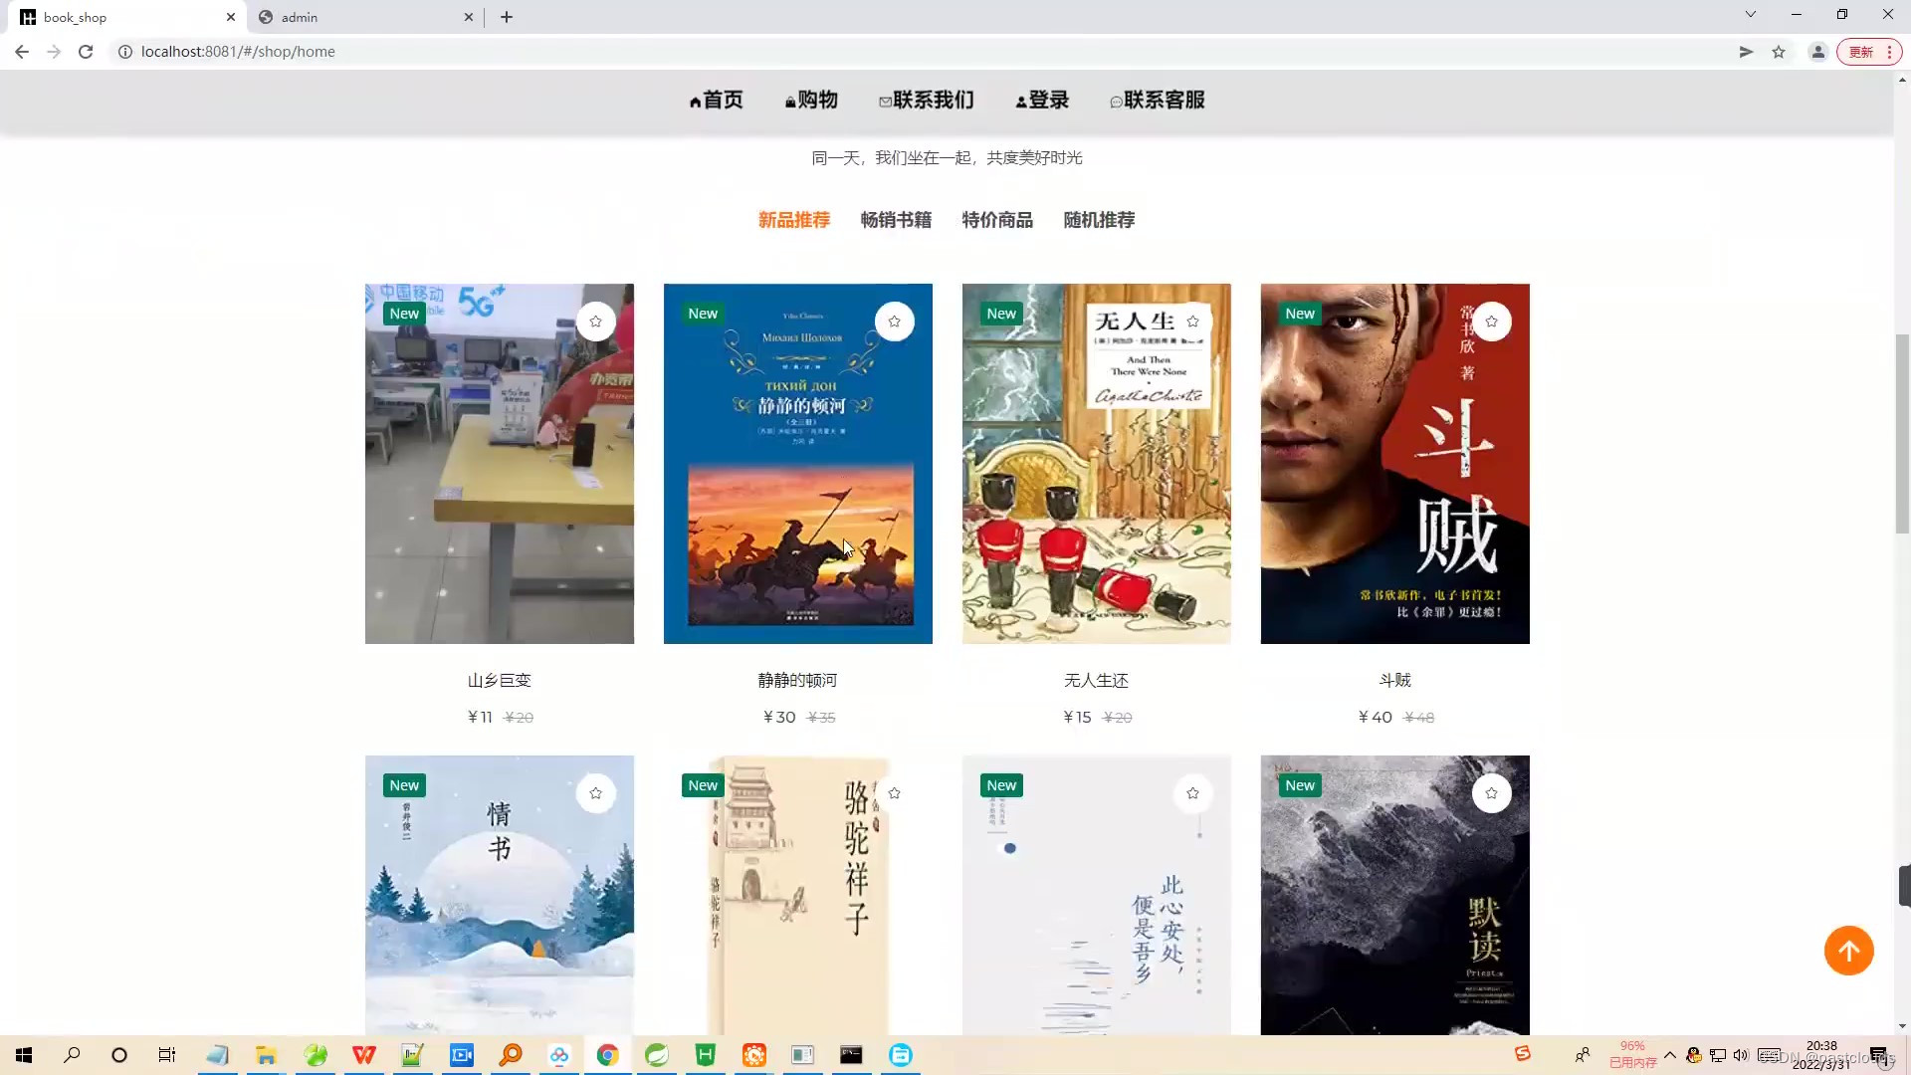Launch Chrome from the taskbar

coord(607,1054)
